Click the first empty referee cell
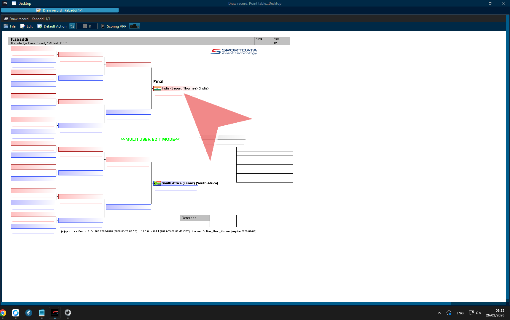 [x=223, y=218]
